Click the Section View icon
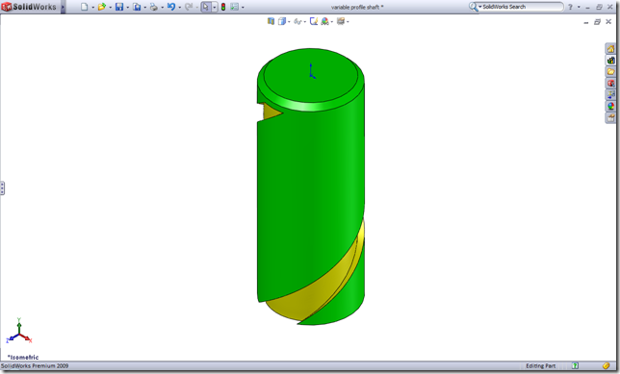Viewport: 620px width, 374px height. [x=271, y=21]
